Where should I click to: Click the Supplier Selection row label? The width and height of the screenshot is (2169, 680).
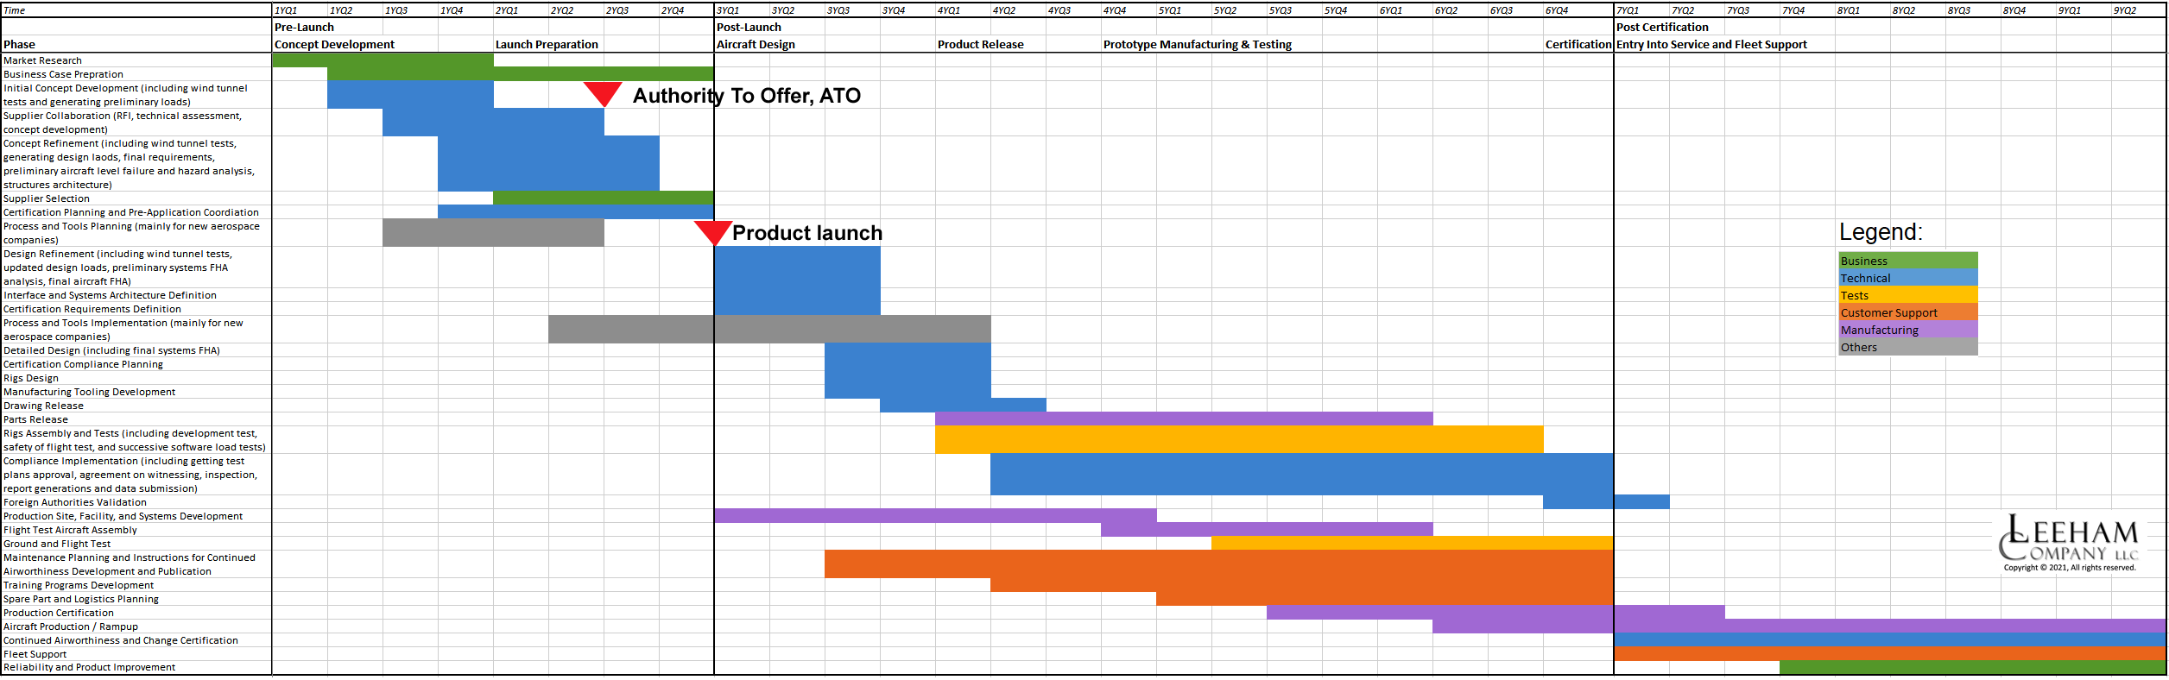click(47, 198)
